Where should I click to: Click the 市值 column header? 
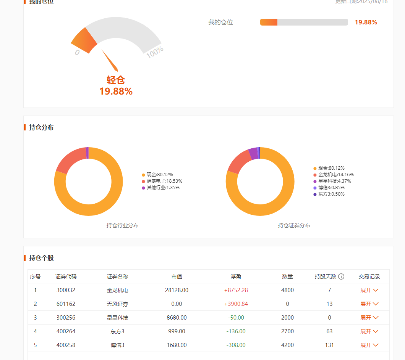click(x=177, y=276)
